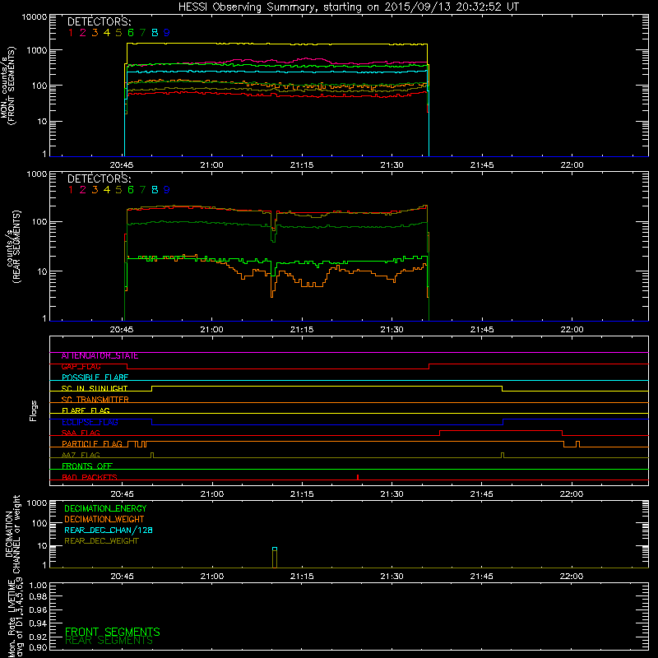Viewport: 658px width, 658px height.
Task: Select the PARTICLE_FLAG label
Action: pyautogui.click(x=92, y=444)
